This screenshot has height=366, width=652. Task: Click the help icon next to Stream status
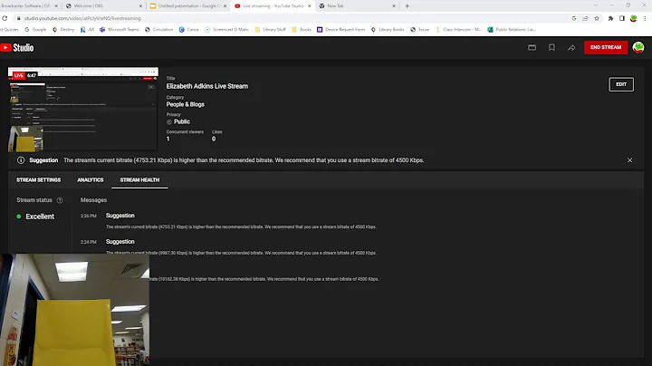tap(60, 200)
